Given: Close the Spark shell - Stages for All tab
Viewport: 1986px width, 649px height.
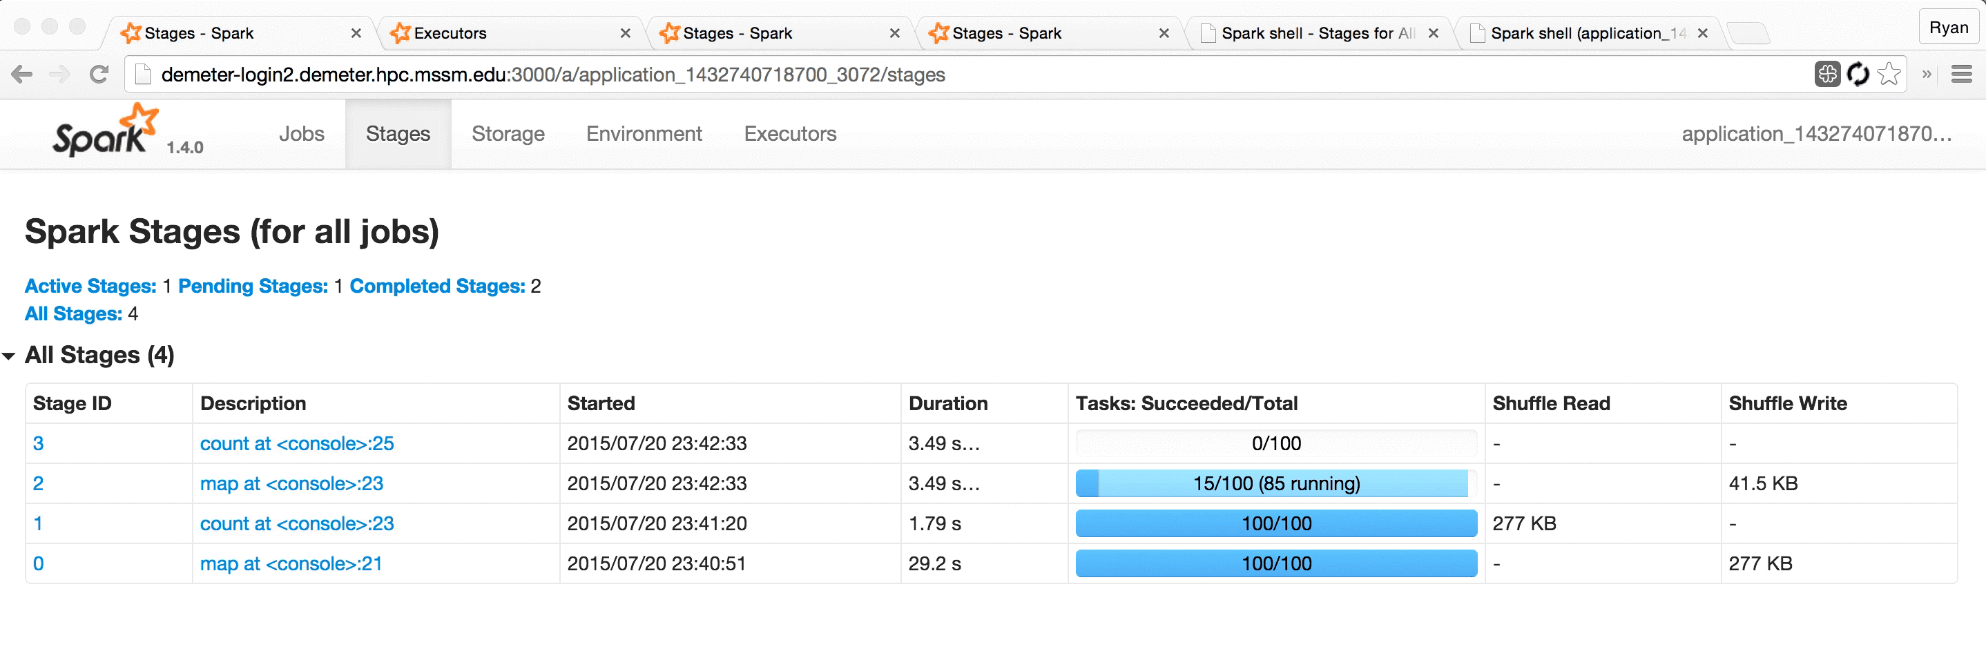Looking at the screenshot, I should (1433, 33).
